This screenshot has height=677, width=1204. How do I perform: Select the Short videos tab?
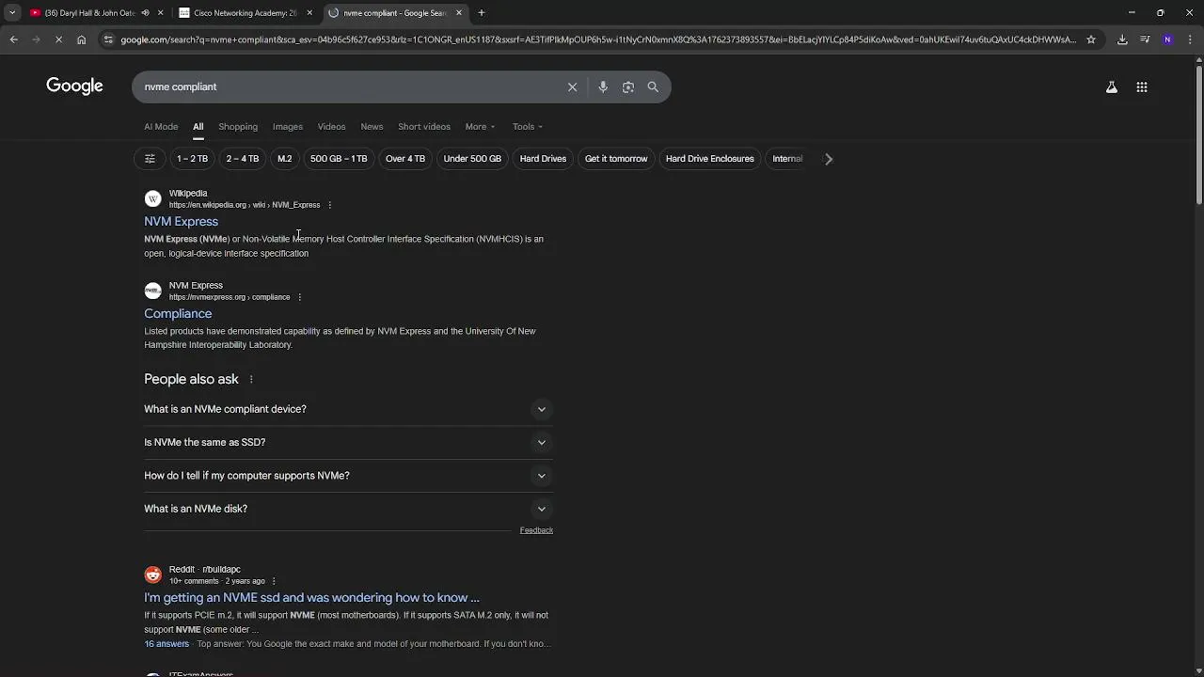(424, 127)
